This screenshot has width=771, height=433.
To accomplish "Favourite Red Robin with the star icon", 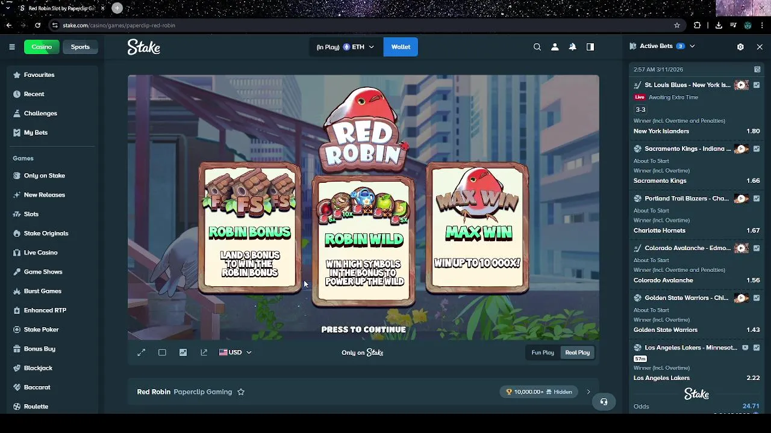I will tap(241, 392).
